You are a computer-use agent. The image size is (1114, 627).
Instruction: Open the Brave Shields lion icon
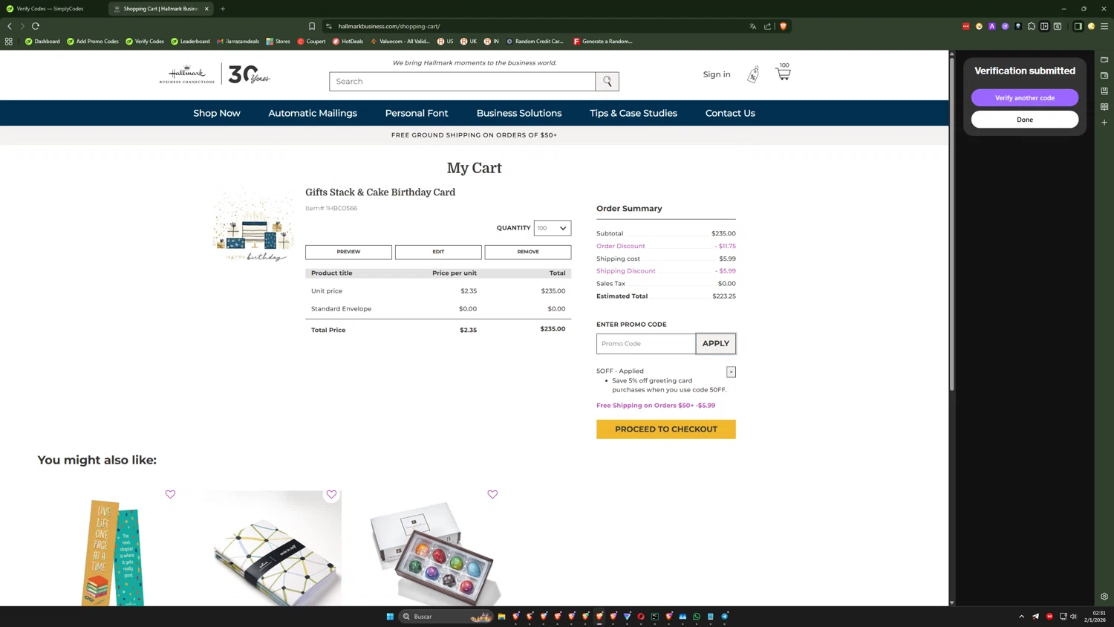coord(783,26)
